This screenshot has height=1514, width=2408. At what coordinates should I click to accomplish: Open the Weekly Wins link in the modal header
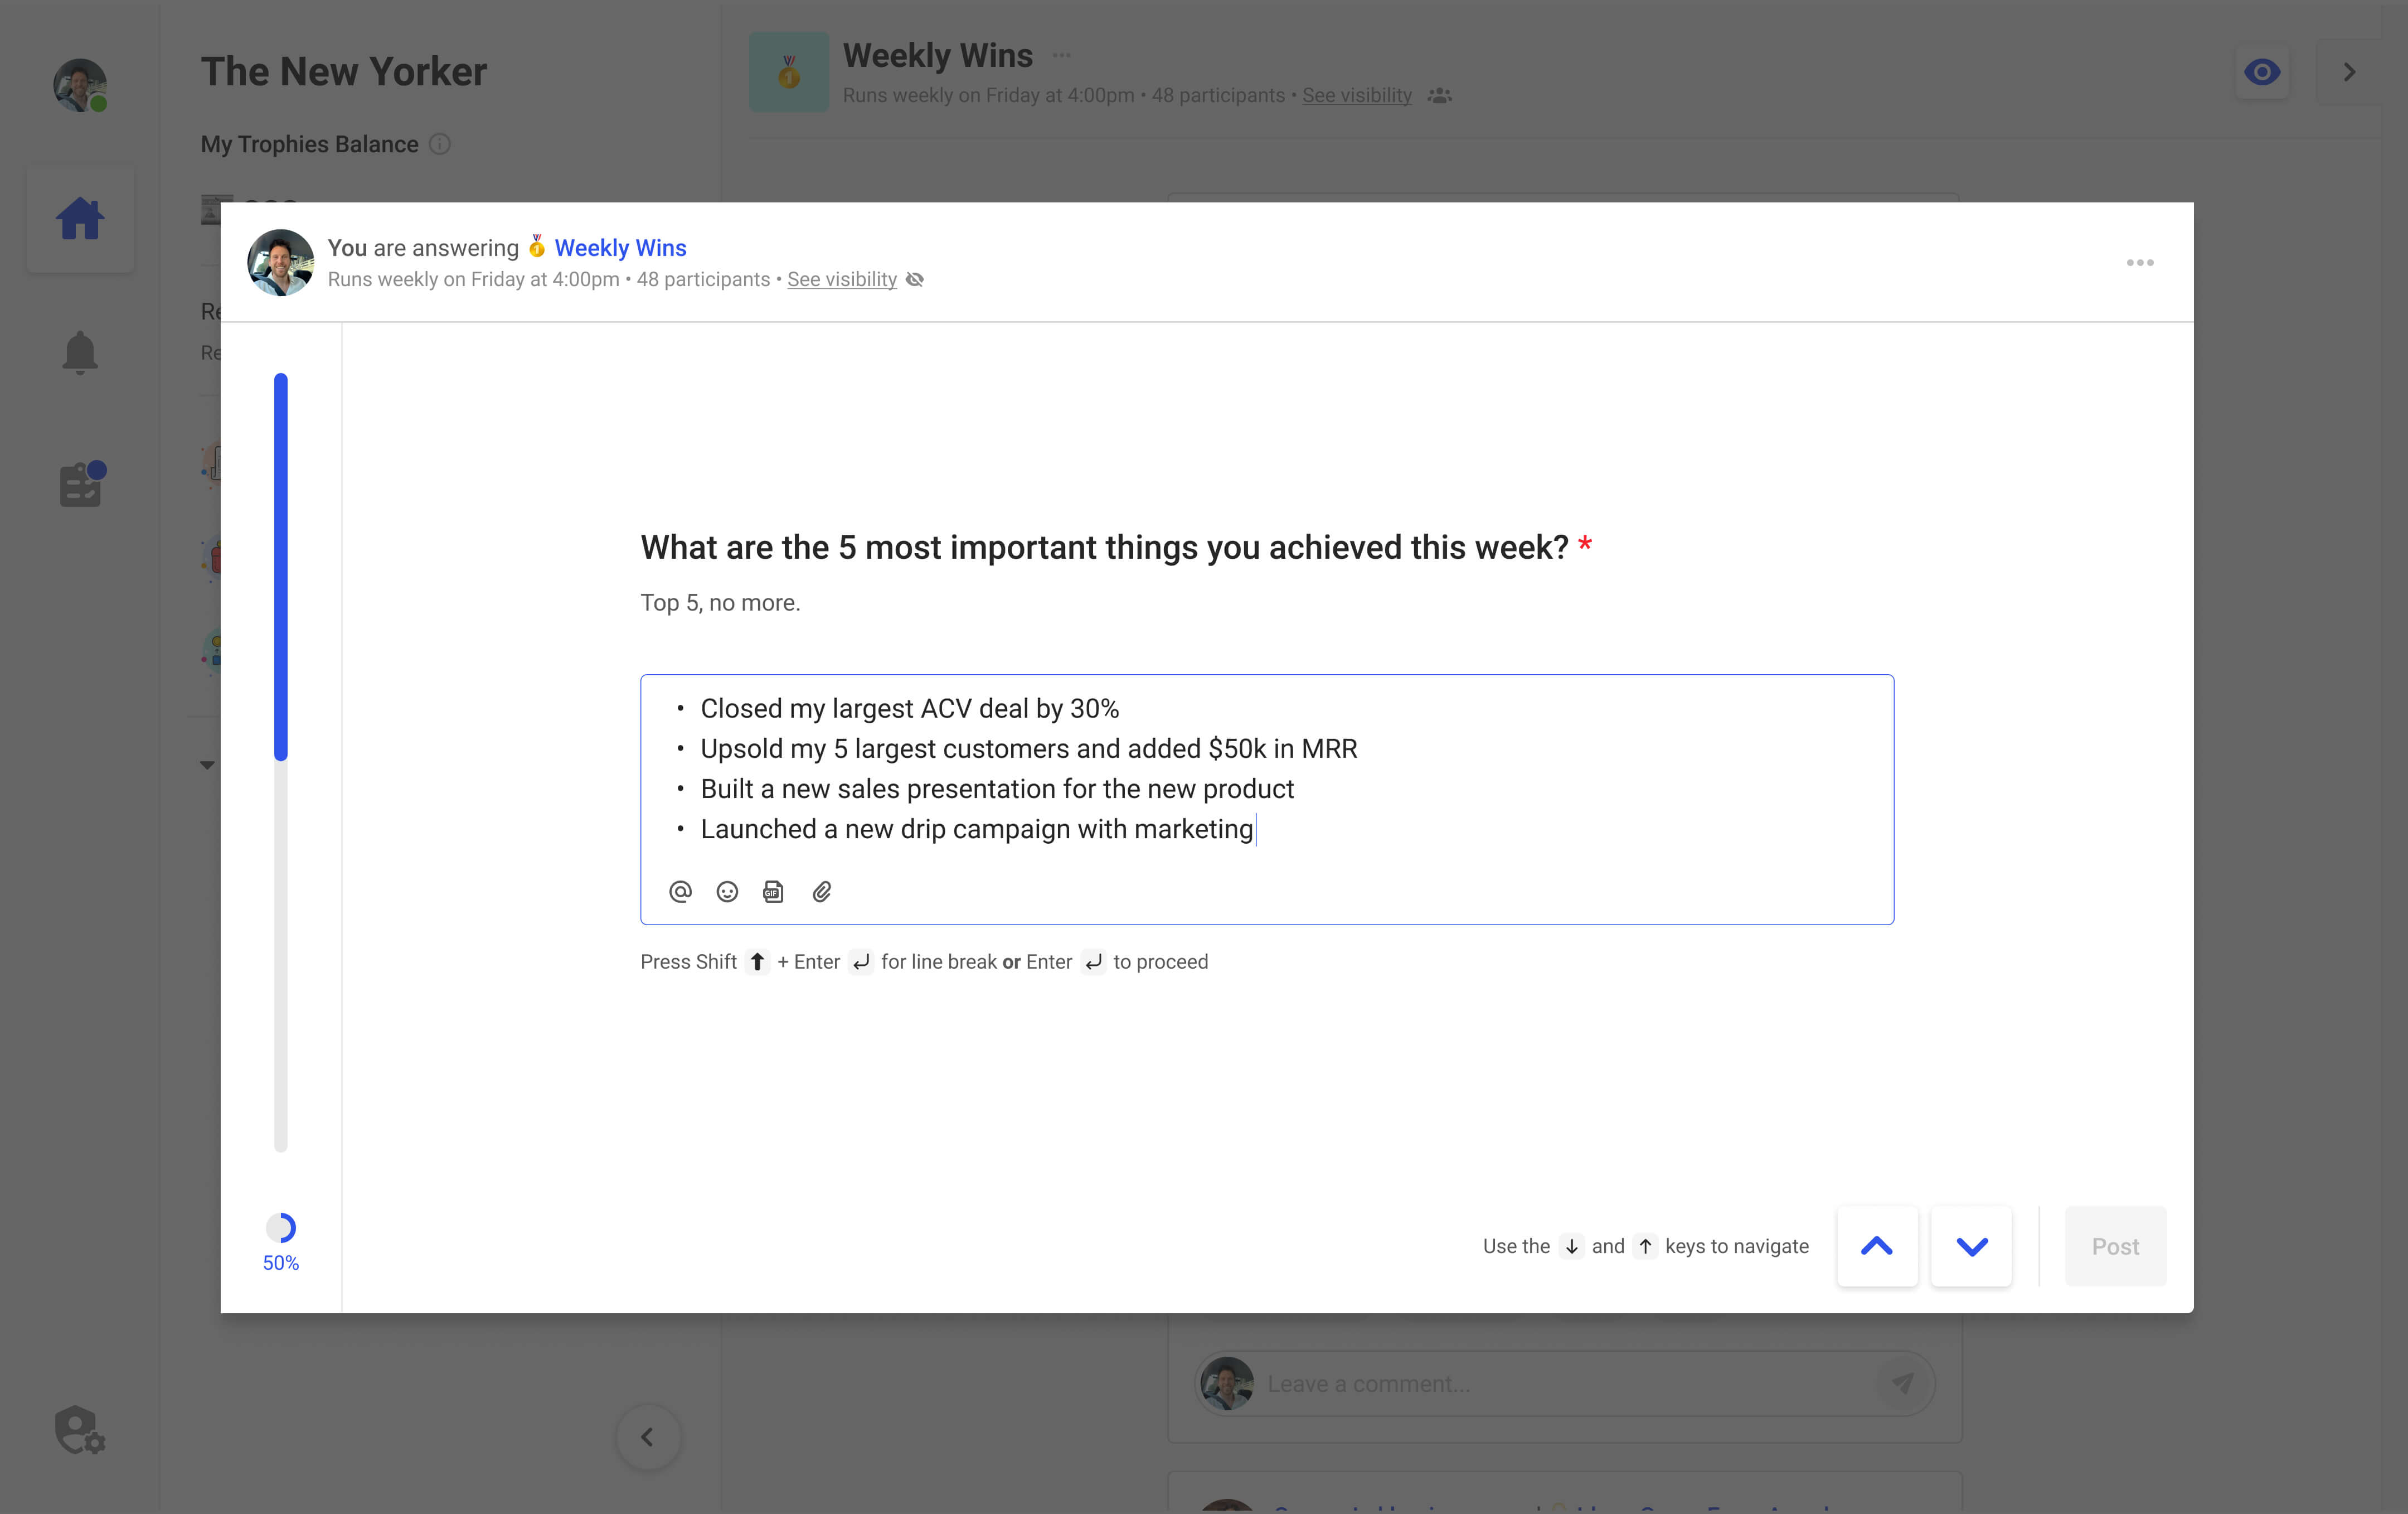(x=620, y=247)
